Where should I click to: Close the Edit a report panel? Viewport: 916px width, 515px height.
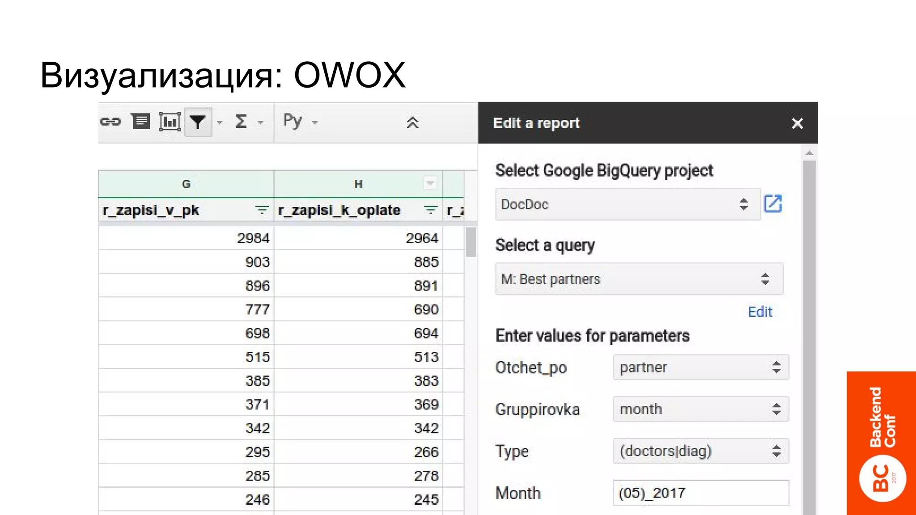pos(797,123)
